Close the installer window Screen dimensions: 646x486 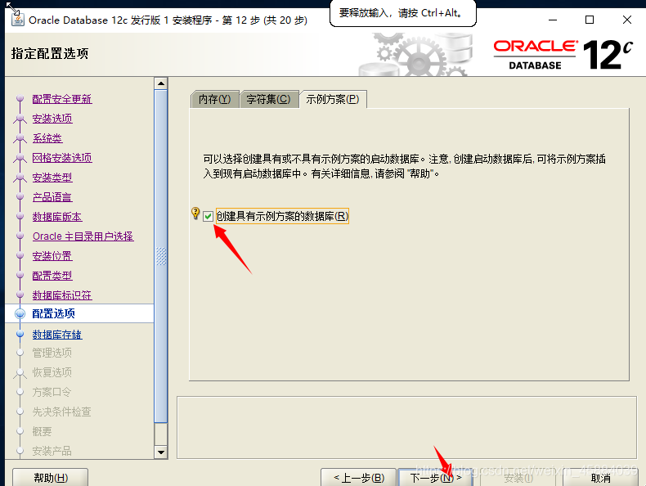pyautogui.click(x=627, y=20)
